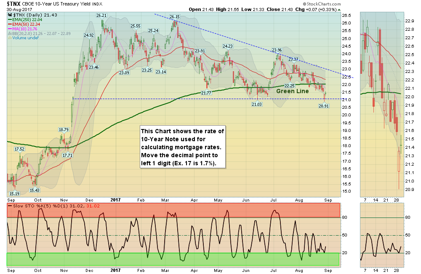Click the 24.23 May peak label

tap(228, 46)
